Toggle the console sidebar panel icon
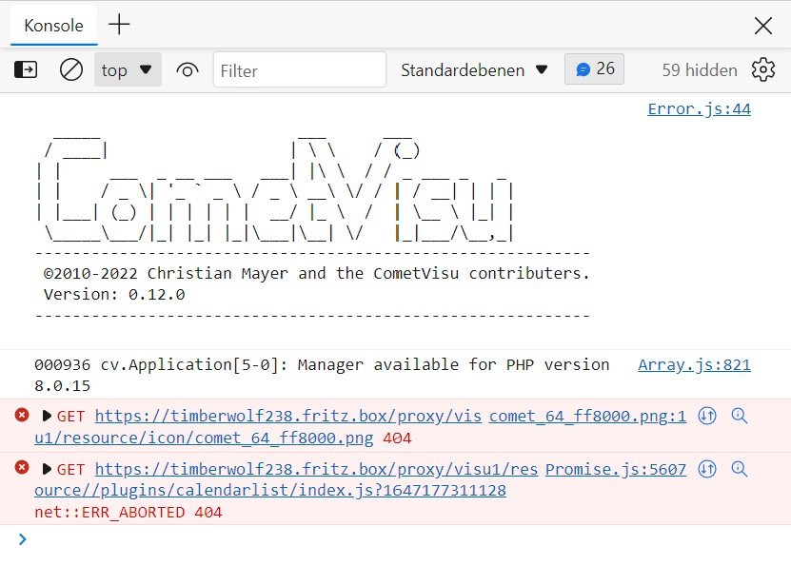Screen dimensions: 791x565 (x=25, y=69)
